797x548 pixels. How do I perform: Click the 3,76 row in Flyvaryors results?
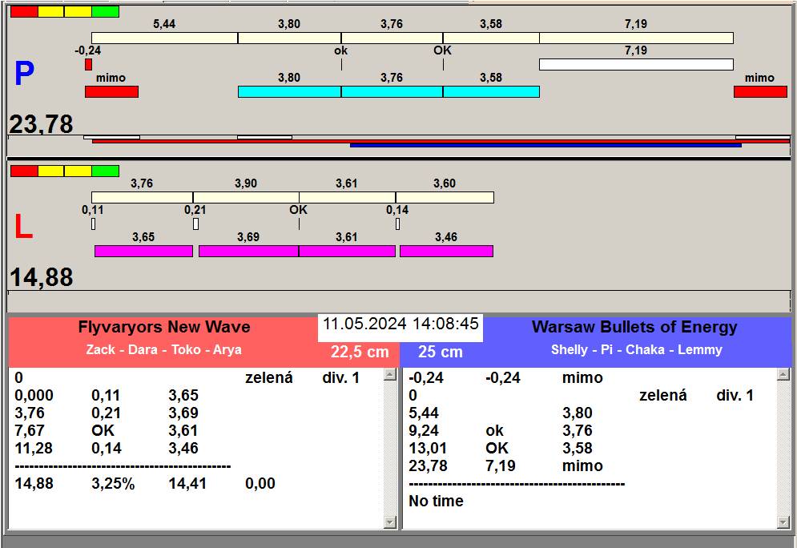tap(107, 413)
